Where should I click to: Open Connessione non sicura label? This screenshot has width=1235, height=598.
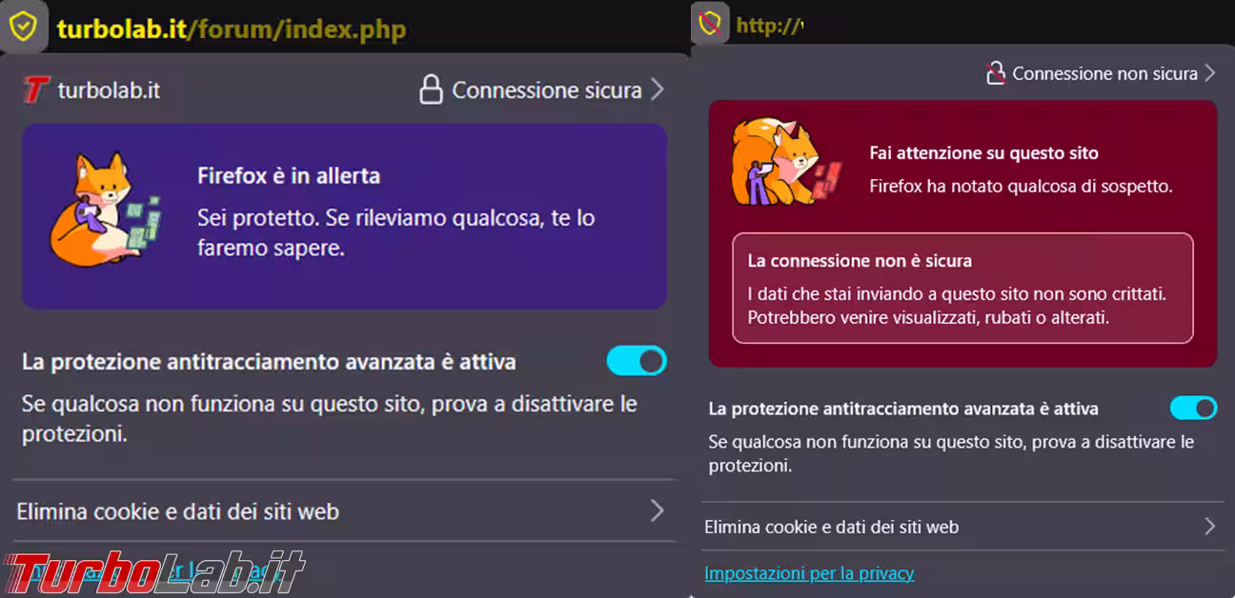click(1104, 73)
